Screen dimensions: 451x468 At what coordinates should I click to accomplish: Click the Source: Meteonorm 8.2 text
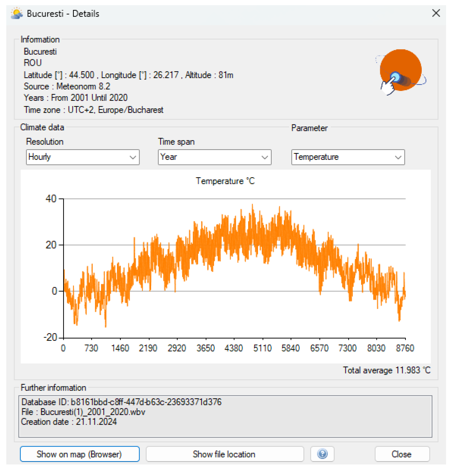[67, 86]
